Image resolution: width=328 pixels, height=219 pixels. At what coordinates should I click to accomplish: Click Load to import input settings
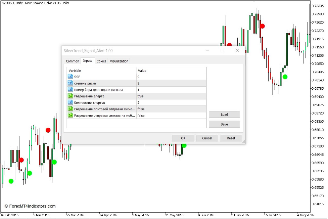[224, 115]
